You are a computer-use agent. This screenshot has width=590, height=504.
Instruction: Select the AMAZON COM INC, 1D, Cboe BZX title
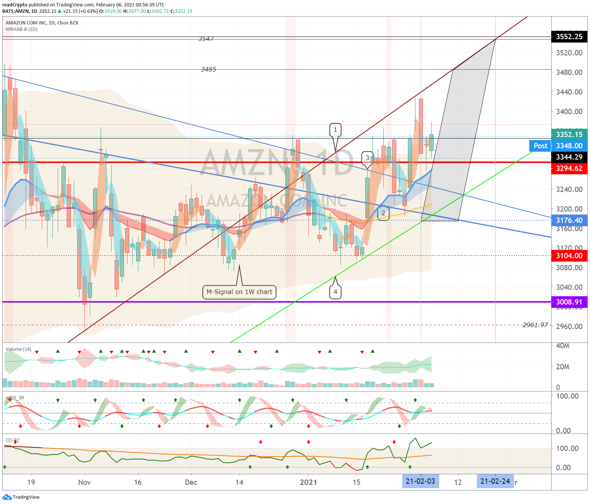pyautogui.click(x=42, y=23)
